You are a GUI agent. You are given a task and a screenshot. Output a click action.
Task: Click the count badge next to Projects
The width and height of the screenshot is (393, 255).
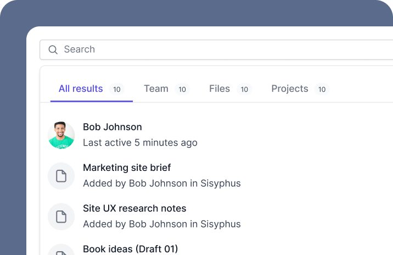coord(322,89)
